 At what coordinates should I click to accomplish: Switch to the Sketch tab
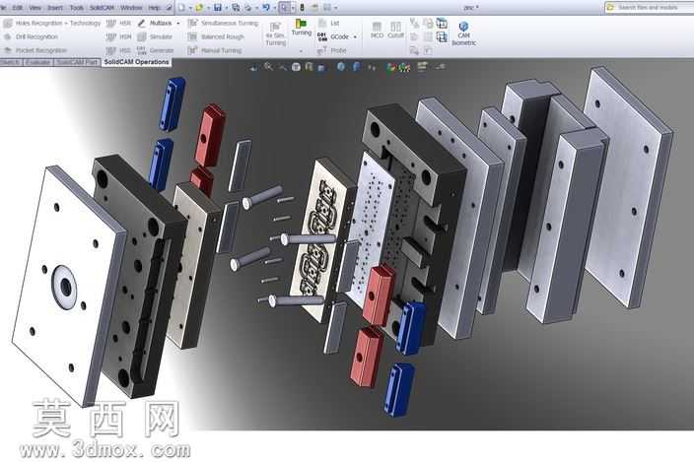(10, 62)
